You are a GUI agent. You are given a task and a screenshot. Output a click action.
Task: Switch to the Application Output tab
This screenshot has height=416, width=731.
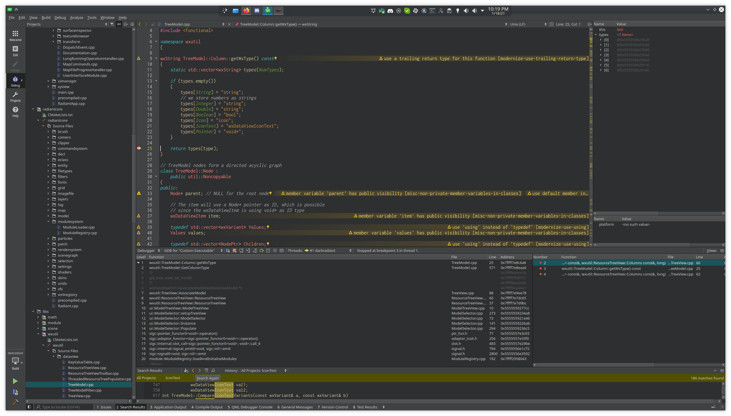(x=168, y=407)
